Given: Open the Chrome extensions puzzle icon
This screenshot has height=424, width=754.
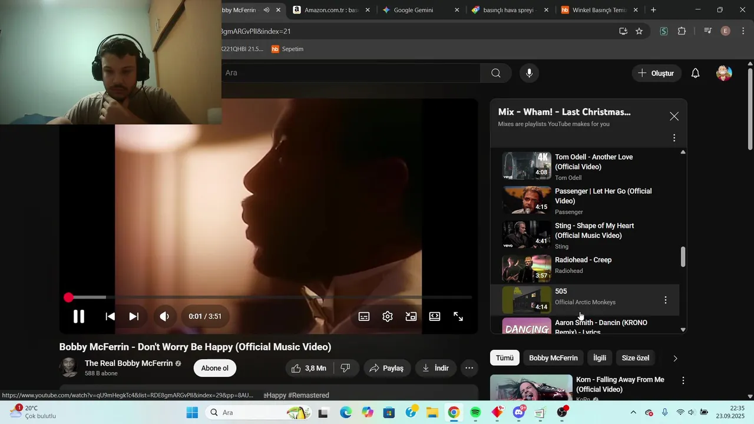Looking at the screenshot, I should click(682, 31).
